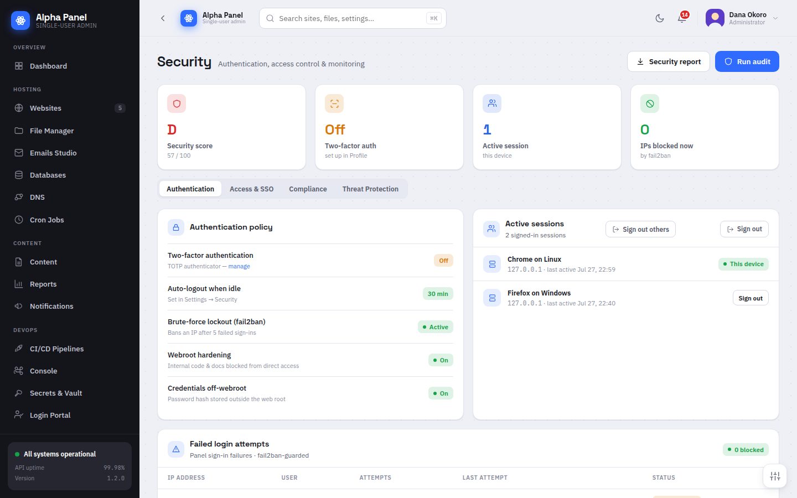Click the 2 signed-in sessions text
Screen dimensions: 797x498
535,235
